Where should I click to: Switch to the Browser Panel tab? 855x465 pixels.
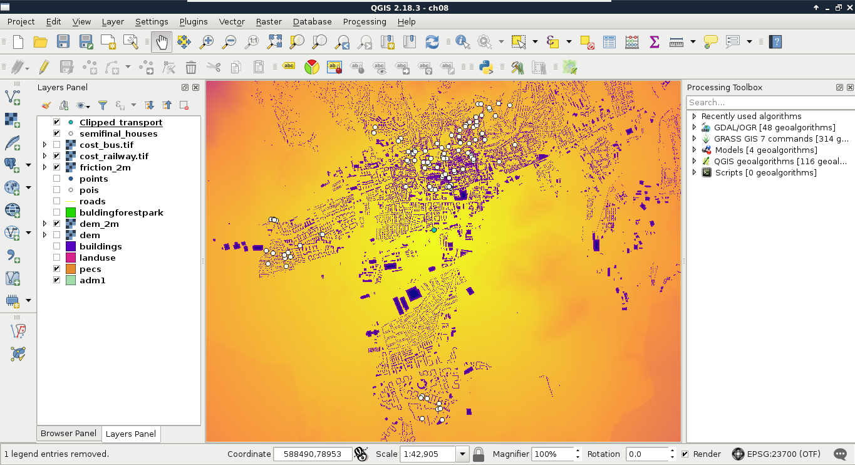point(68,434)
